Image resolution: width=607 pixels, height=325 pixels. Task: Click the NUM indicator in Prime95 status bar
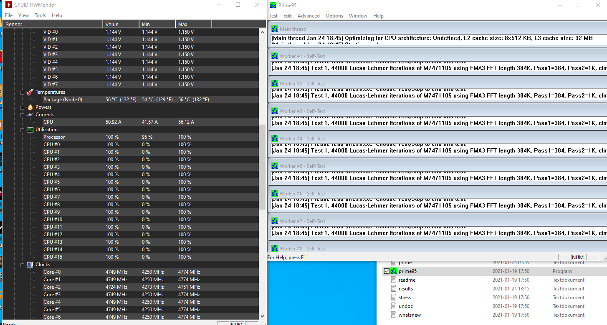(578, 257)
